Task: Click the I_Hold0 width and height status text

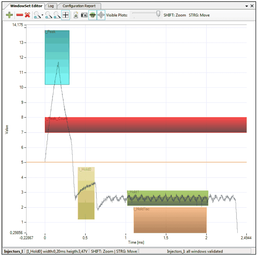Action: pos(57,251)
